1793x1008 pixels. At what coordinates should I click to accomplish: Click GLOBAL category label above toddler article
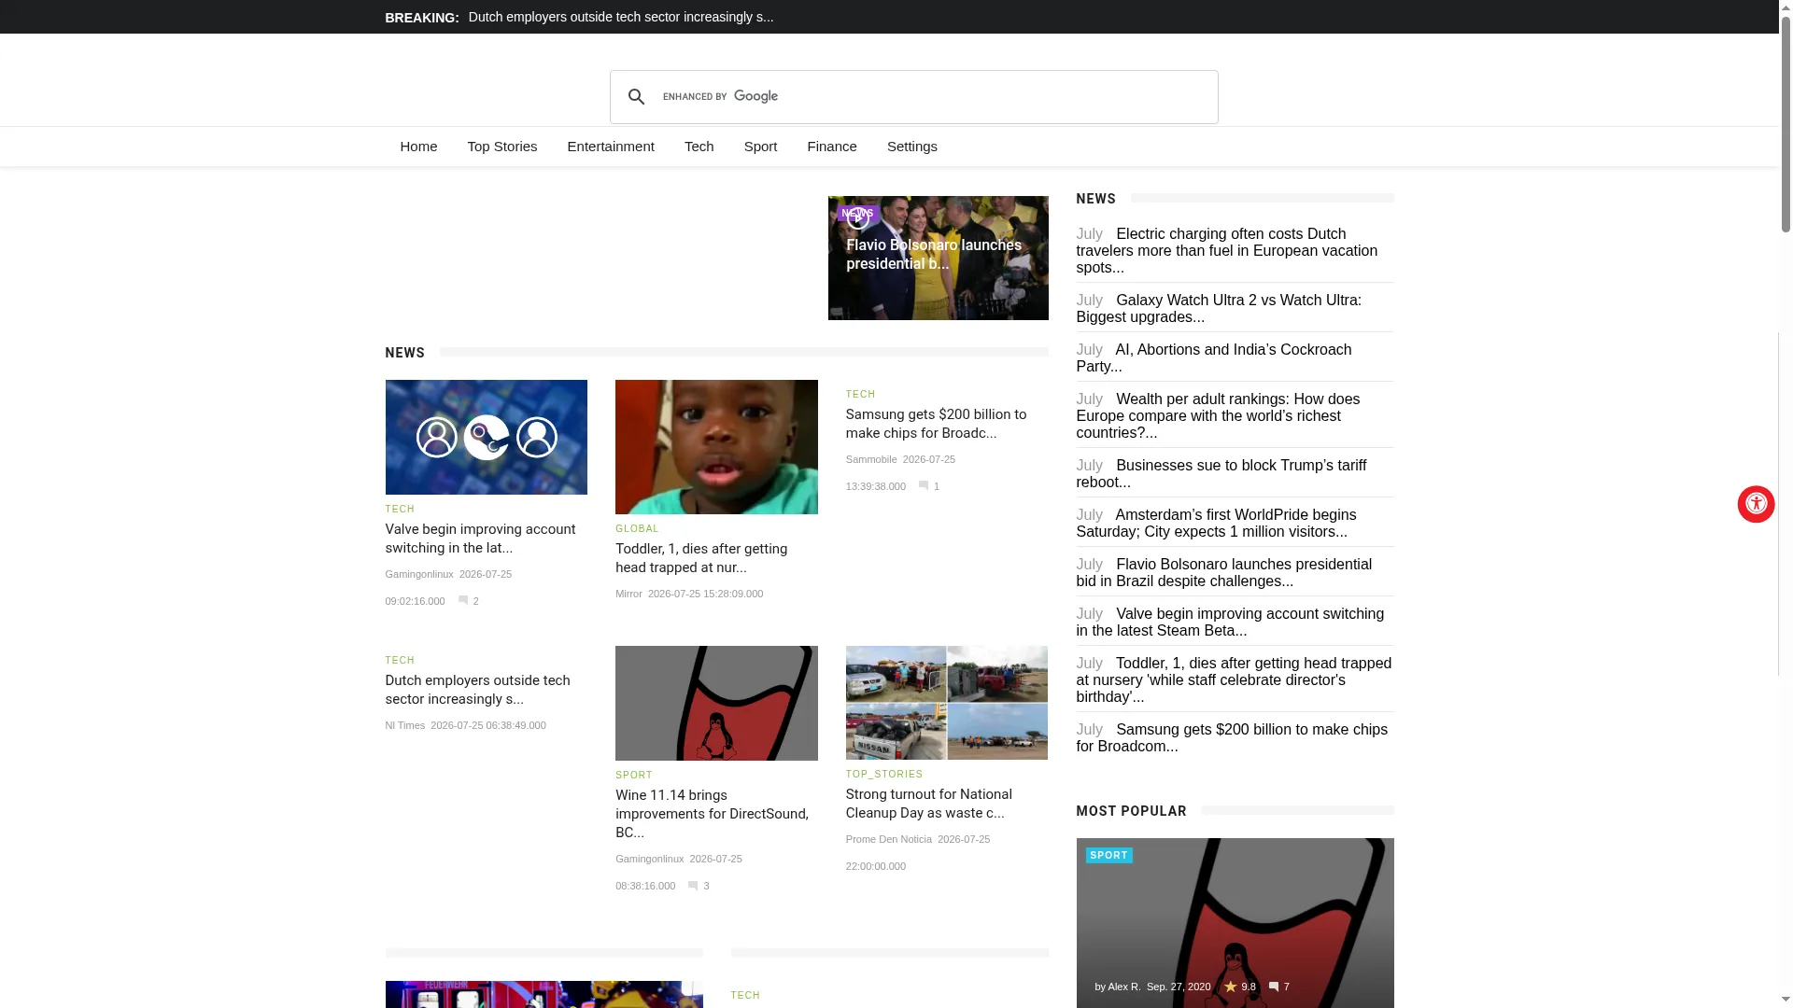click(637, 529)
